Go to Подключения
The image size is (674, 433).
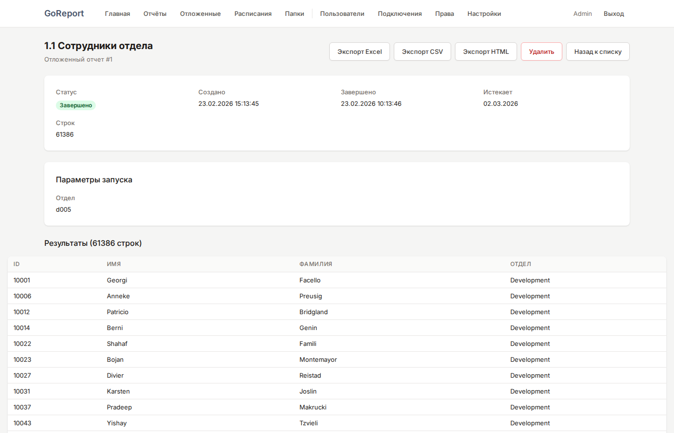(400, 14)
